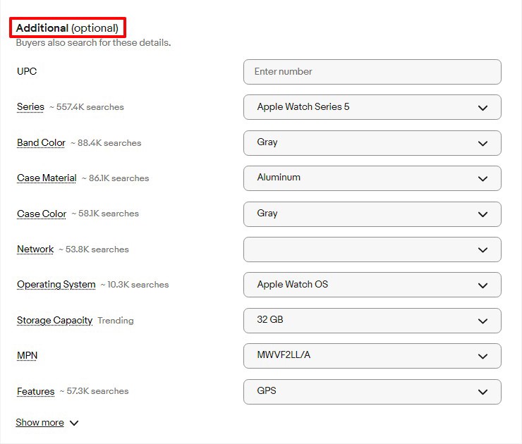
Task: Click the Operating System label link
Action: pyautogui.click(x=56, y=284)
